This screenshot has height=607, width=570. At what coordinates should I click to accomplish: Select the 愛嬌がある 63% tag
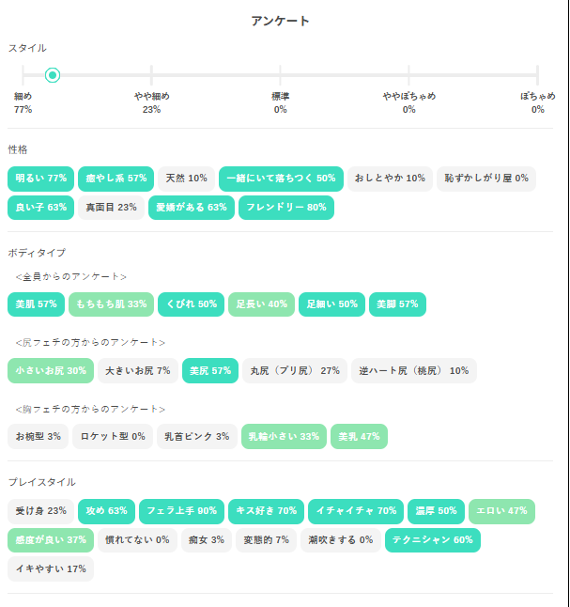[x=191, y=208]
